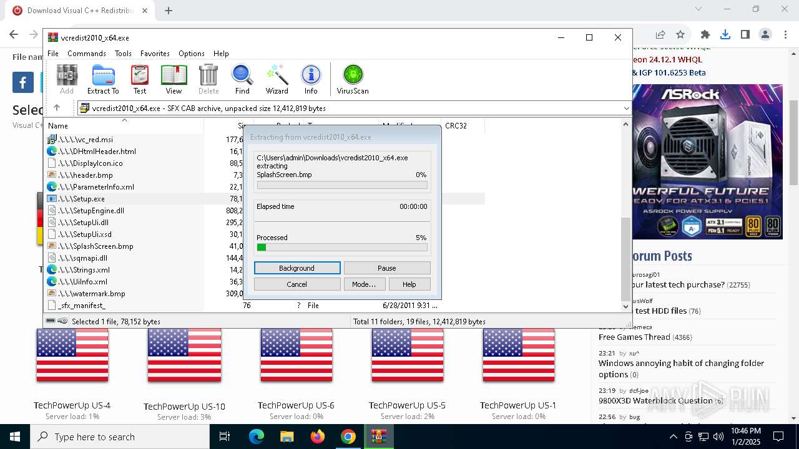Image resolution: width=799 pixels, height=449 pixels.
Task: Open the Commands menu
Action: coord(87,54)
